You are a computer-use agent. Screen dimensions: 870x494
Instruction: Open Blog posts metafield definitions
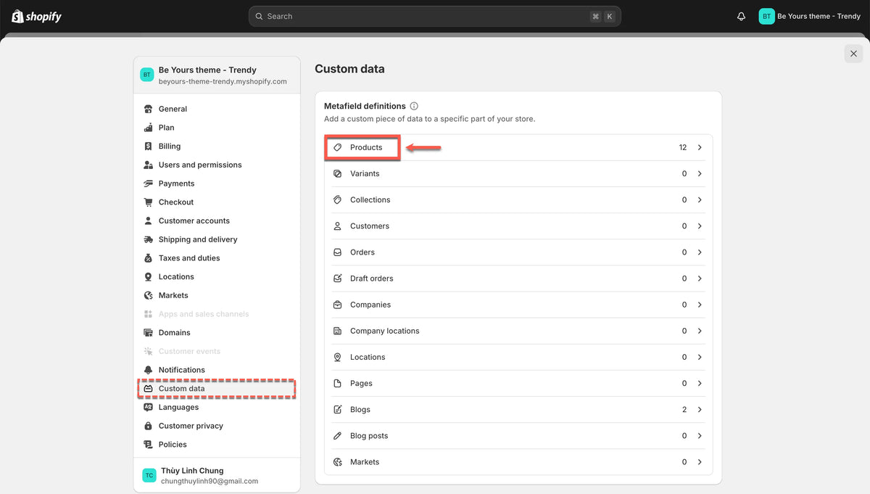[518, 436]
